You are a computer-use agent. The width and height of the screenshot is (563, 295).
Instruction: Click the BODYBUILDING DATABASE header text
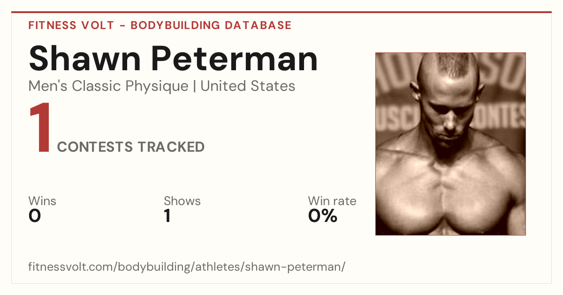pyautogui.click(x=211, y=25)
